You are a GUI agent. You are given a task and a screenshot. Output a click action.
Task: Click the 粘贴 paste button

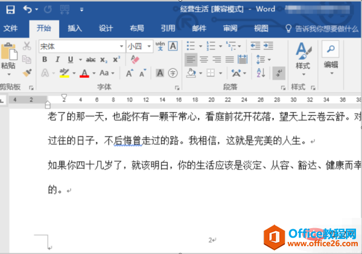point(8,56)
